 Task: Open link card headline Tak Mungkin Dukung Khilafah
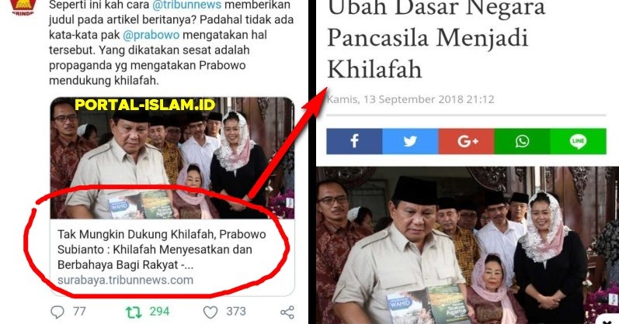(x=162, y=250)
